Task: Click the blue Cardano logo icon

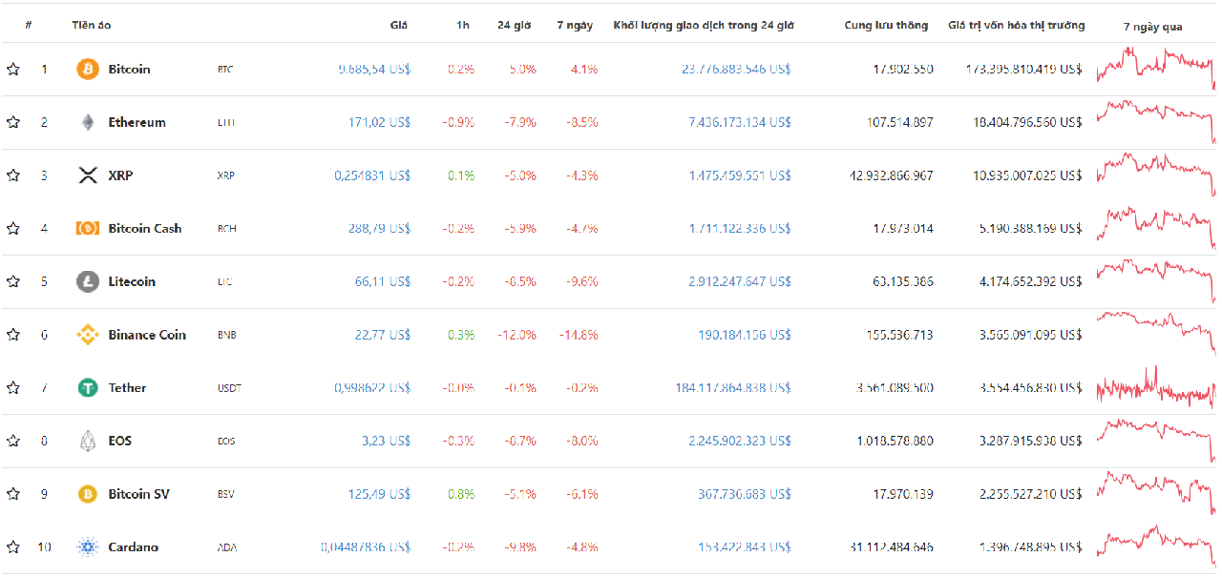Action: (88, 547)
